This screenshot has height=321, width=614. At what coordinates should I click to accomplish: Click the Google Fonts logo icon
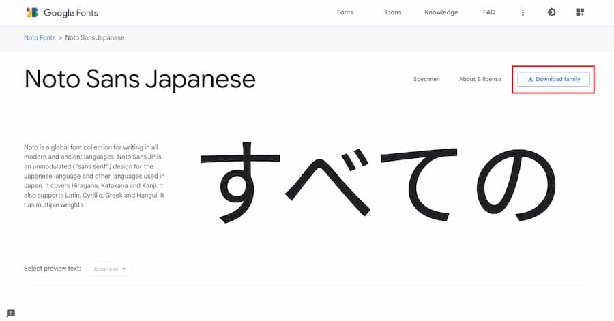click(x=32, y=12)
